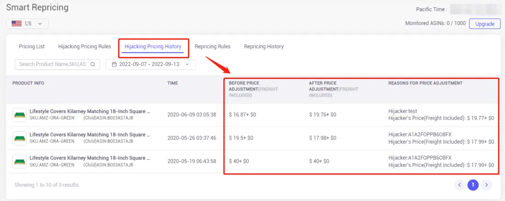This screenshot has height=201, width=505.
Task: Select page 1 in pagination
Action: coord(473,185)
